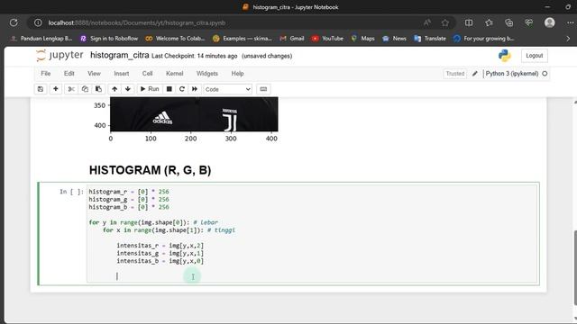The width and height of the screenshot is (577, 324).
Task: Click the HISTOGRAM (R, G, B) heading
Action: (x=151, y=170)
